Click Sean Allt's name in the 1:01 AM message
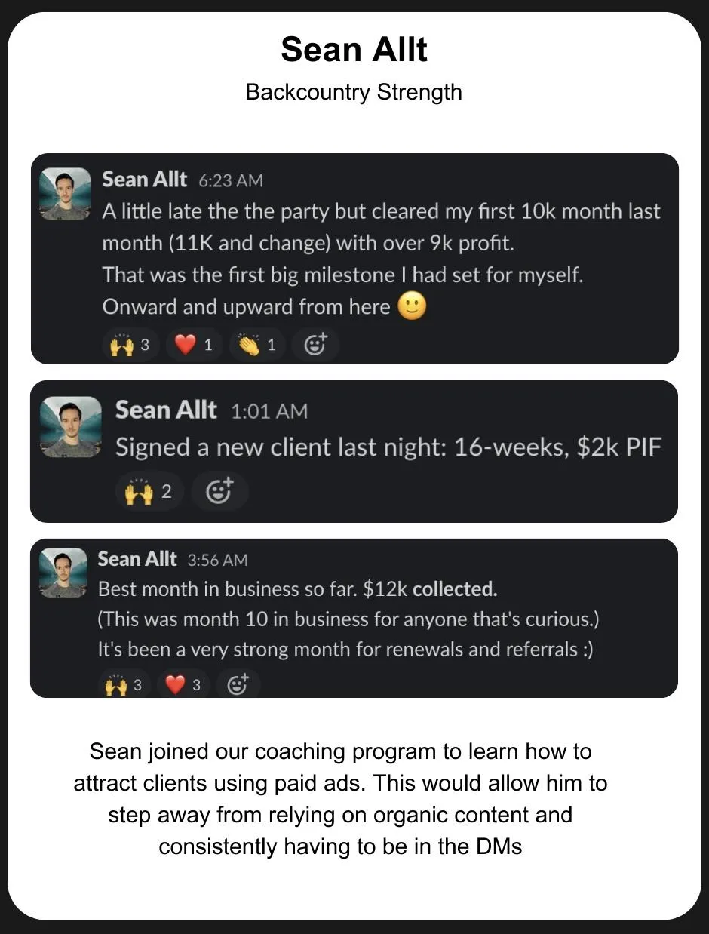Viewport: 709px width, 934px height. pos(166,410)
